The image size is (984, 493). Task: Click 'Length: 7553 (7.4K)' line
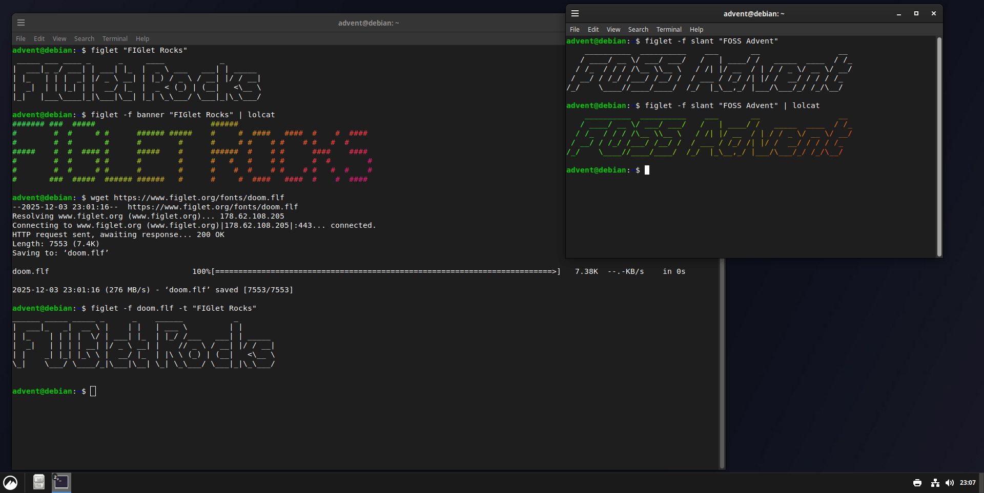(x=56, y=244)
